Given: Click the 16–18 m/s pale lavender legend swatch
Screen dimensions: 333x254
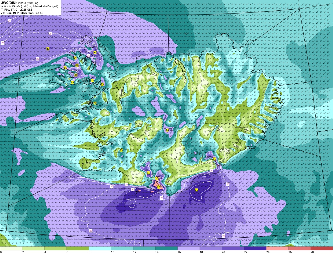Looking at the screenshot, I should 189,249.
